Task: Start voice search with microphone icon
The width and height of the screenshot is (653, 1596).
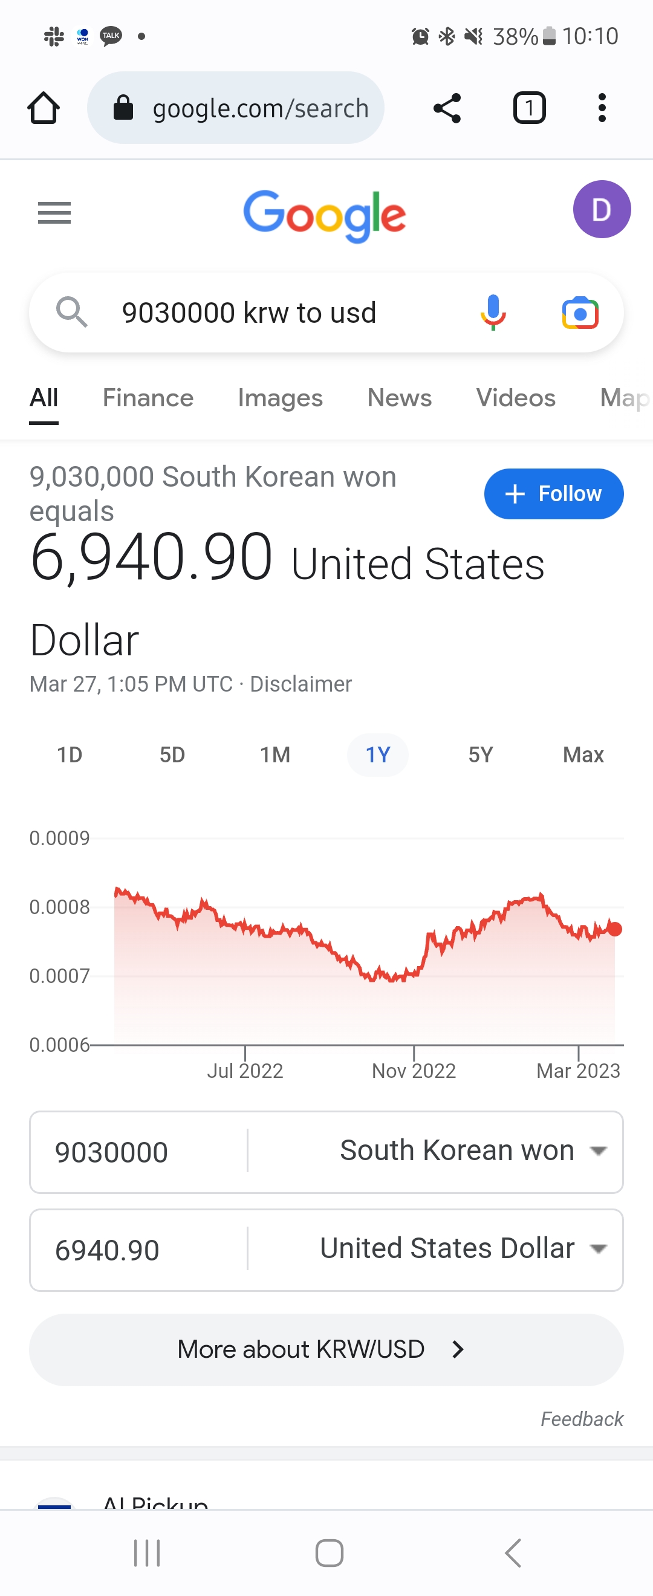Action: [x=493, y=313]
